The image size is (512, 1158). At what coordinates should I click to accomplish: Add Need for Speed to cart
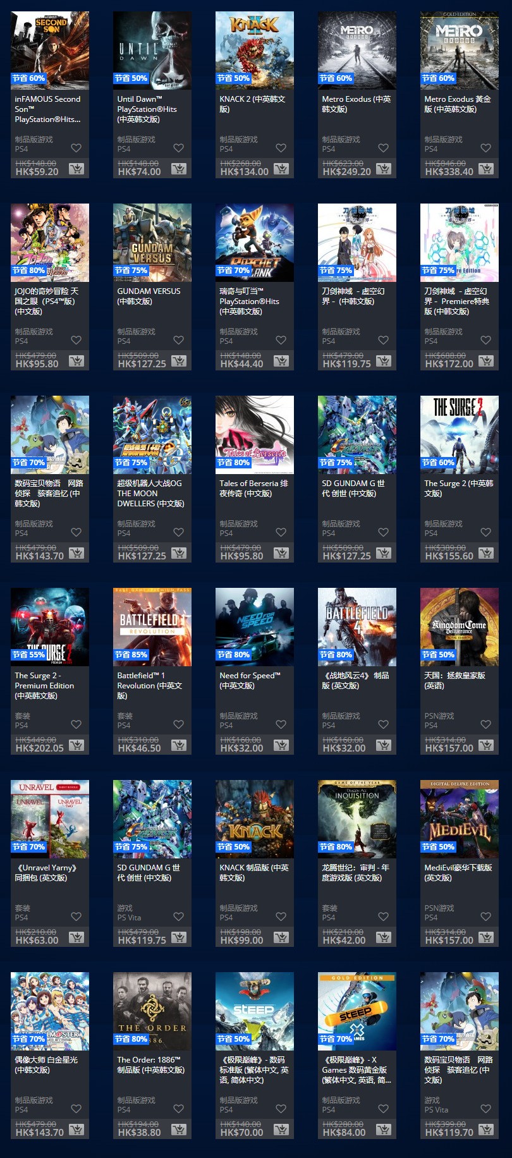281,745
